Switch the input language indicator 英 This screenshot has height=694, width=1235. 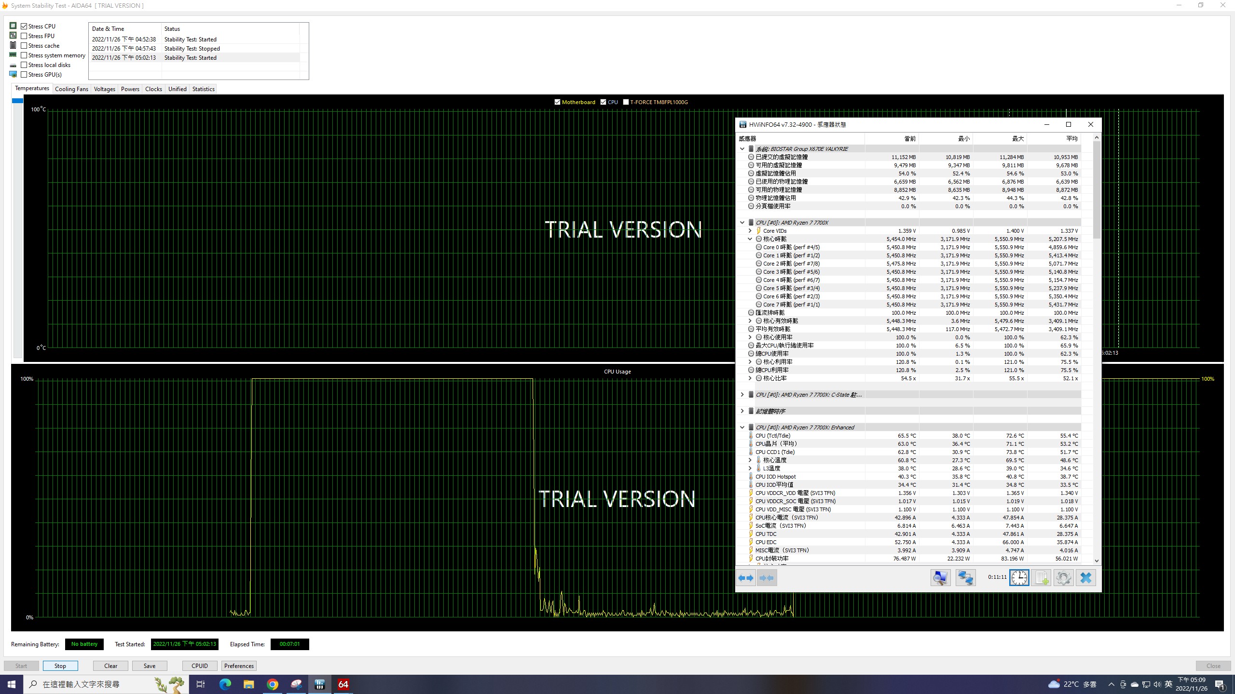point(1168,684)
